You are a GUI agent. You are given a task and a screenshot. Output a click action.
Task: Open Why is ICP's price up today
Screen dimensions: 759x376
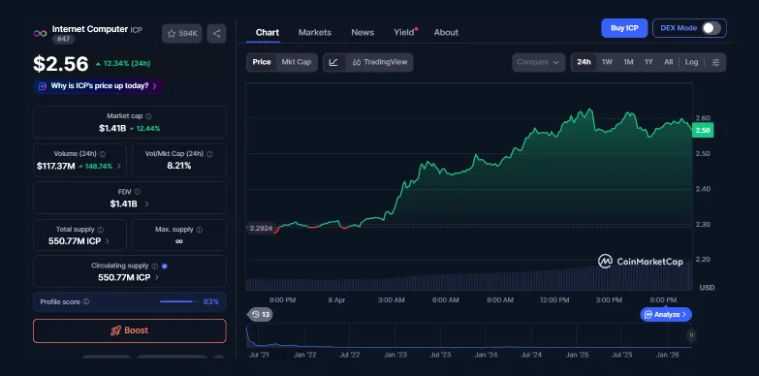99,86
